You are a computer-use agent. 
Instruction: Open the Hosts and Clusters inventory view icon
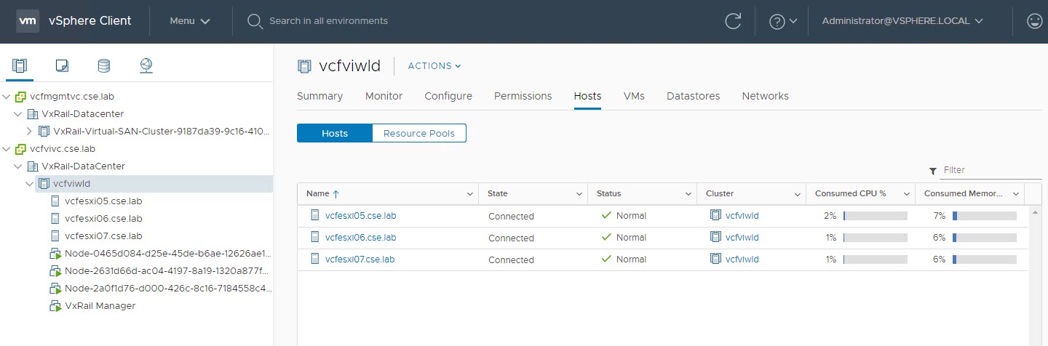pos(20,66)
